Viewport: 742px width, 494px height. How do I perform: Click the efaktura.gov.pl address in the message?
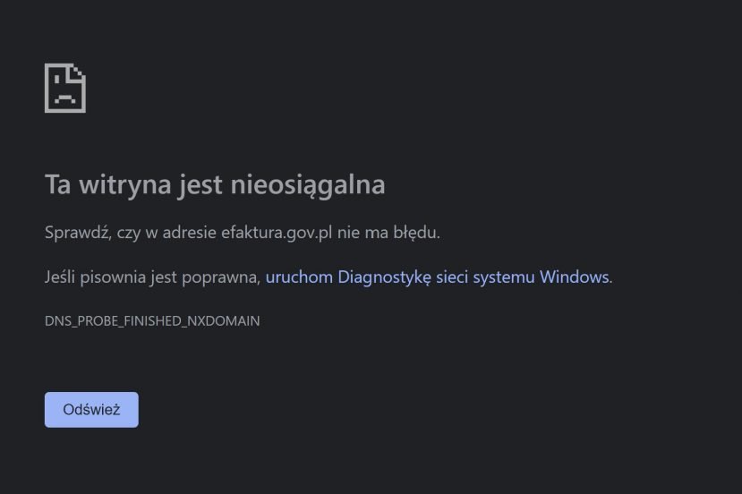(x=277, y=233)
